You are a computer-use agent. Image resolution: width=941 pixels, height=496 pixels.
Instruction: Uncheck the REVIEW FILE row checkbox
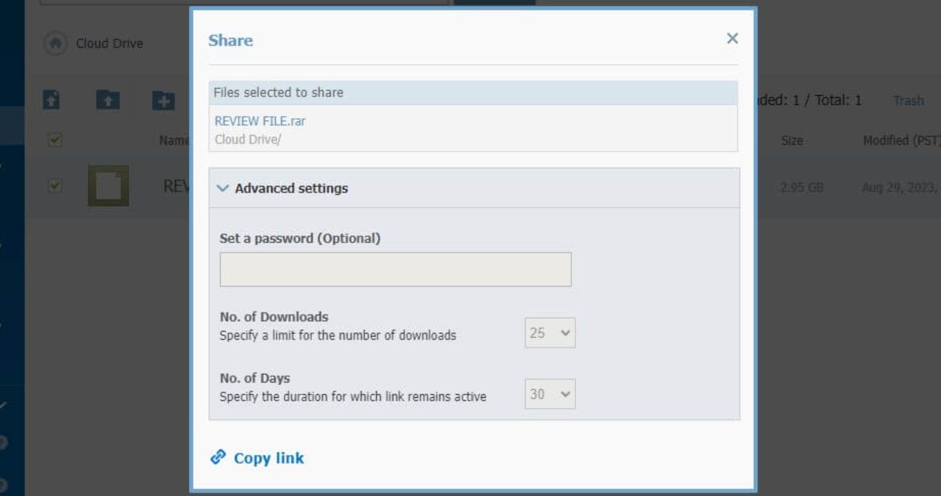pos(55,186)
